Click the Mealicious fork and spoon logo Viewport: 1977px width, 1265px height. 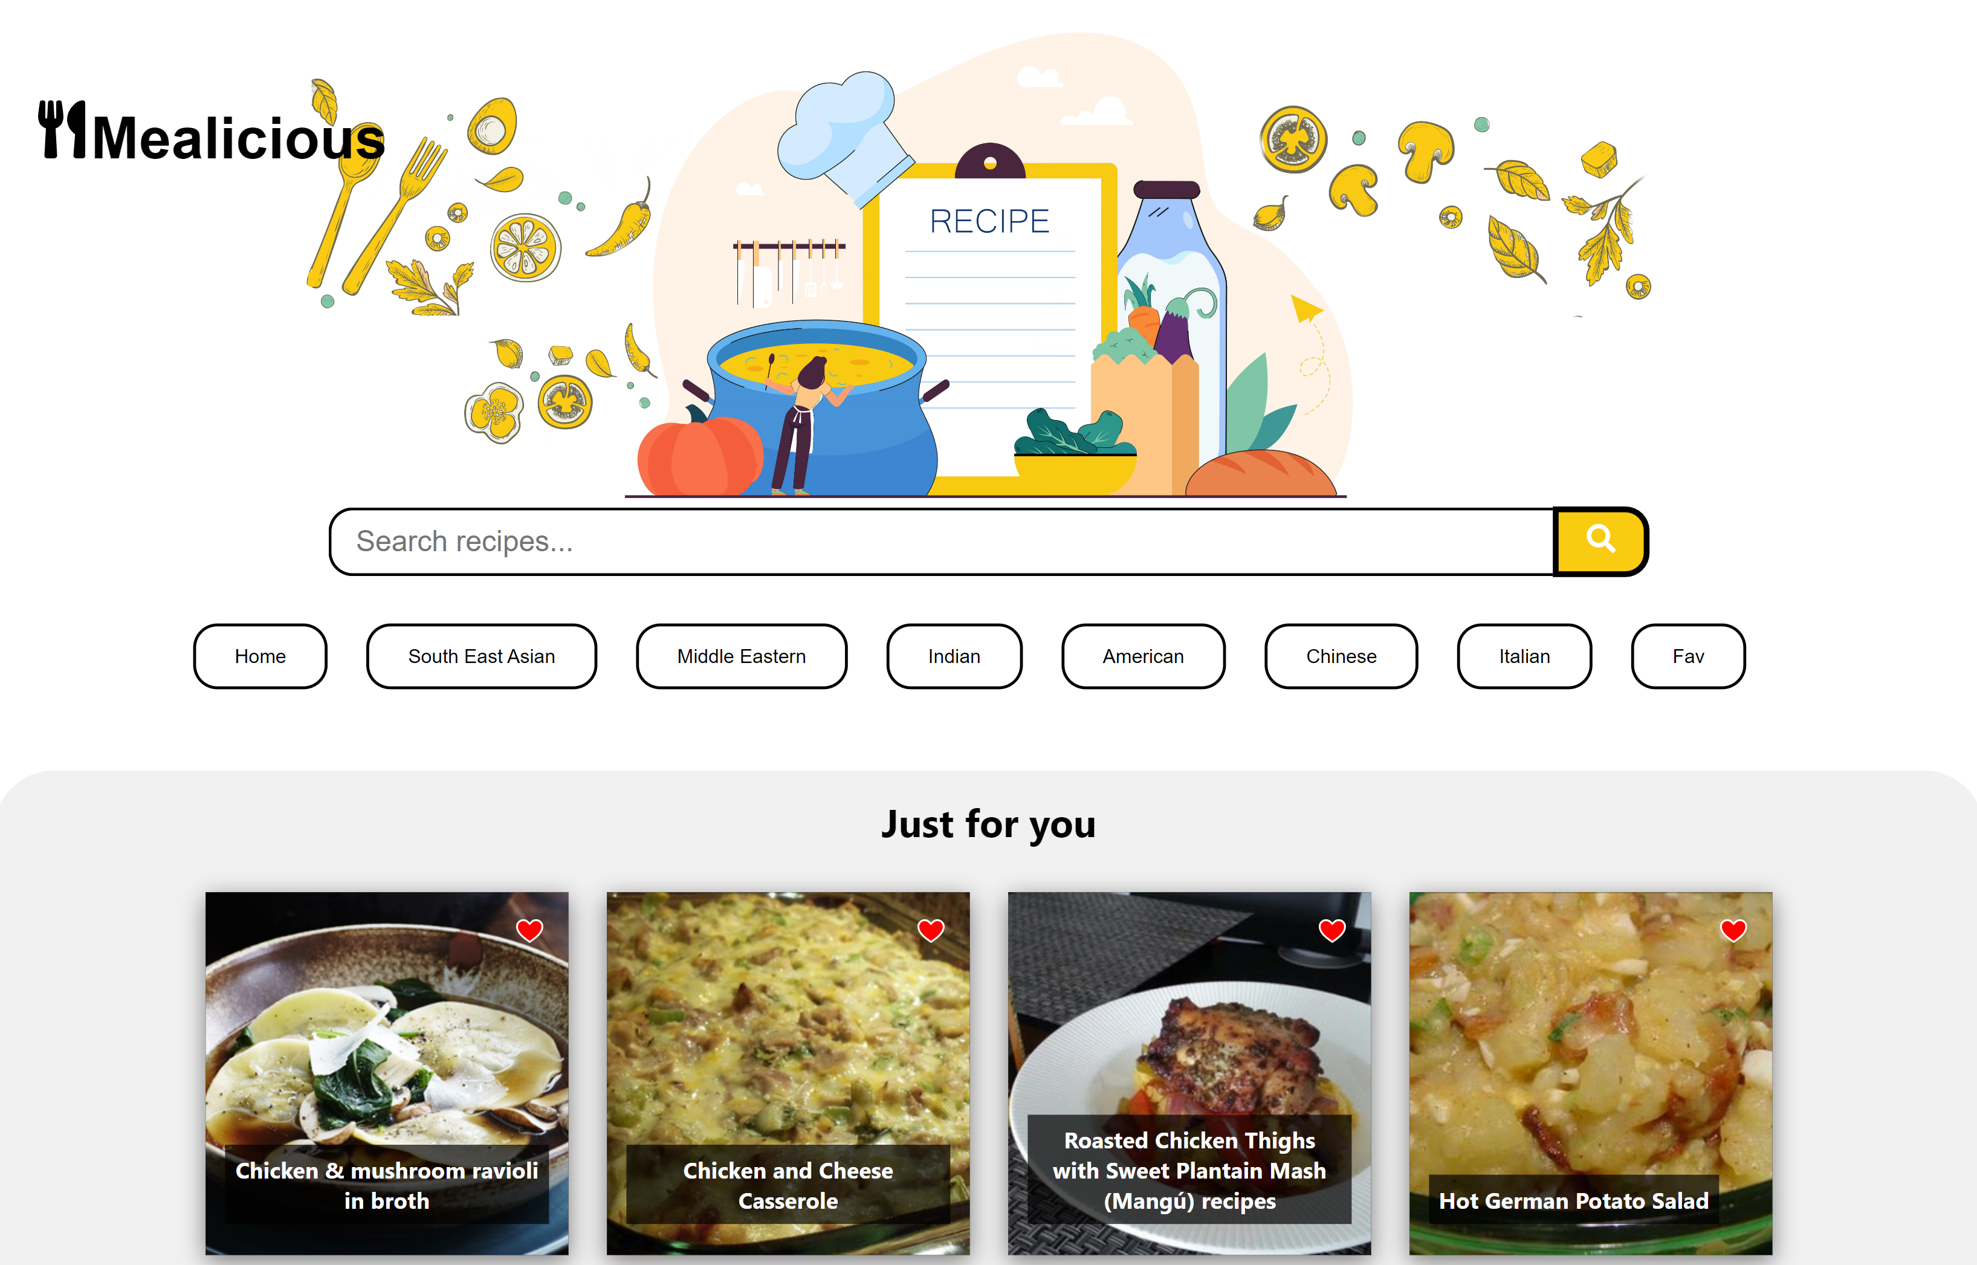212,131
